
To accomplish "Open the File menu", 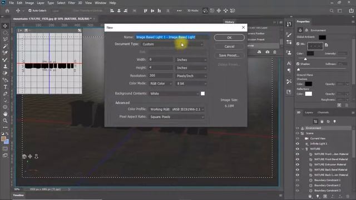I will (11, 3).
